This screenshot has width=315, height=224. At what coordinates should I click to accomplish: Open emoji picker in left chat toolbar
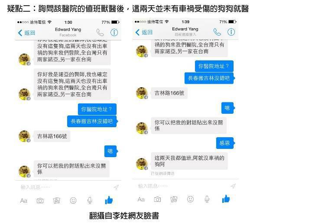[x=73, y=201]
